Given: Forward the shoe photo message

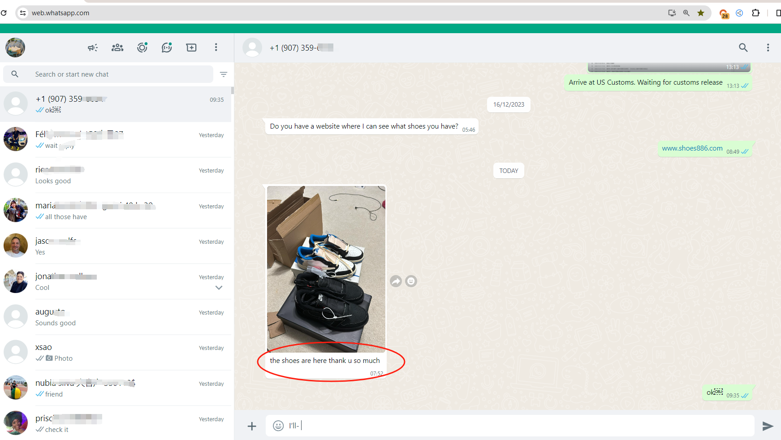Looking at the screenshot, I should point(396,281).
